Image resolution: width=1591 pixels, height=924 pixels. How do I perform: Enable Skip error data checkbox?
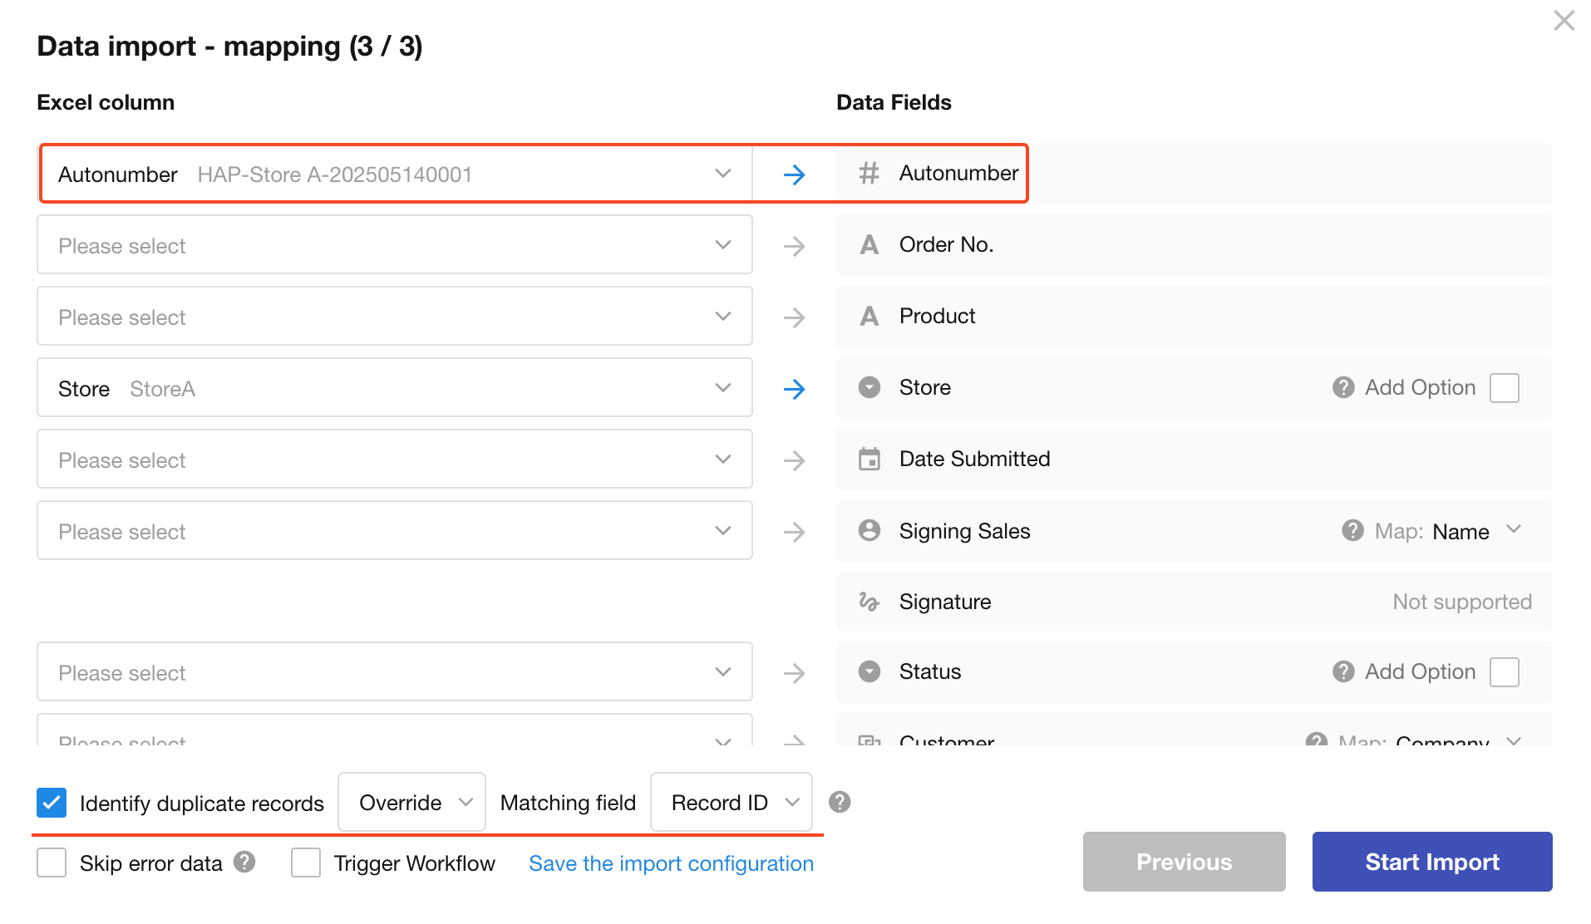click(52, 863)
